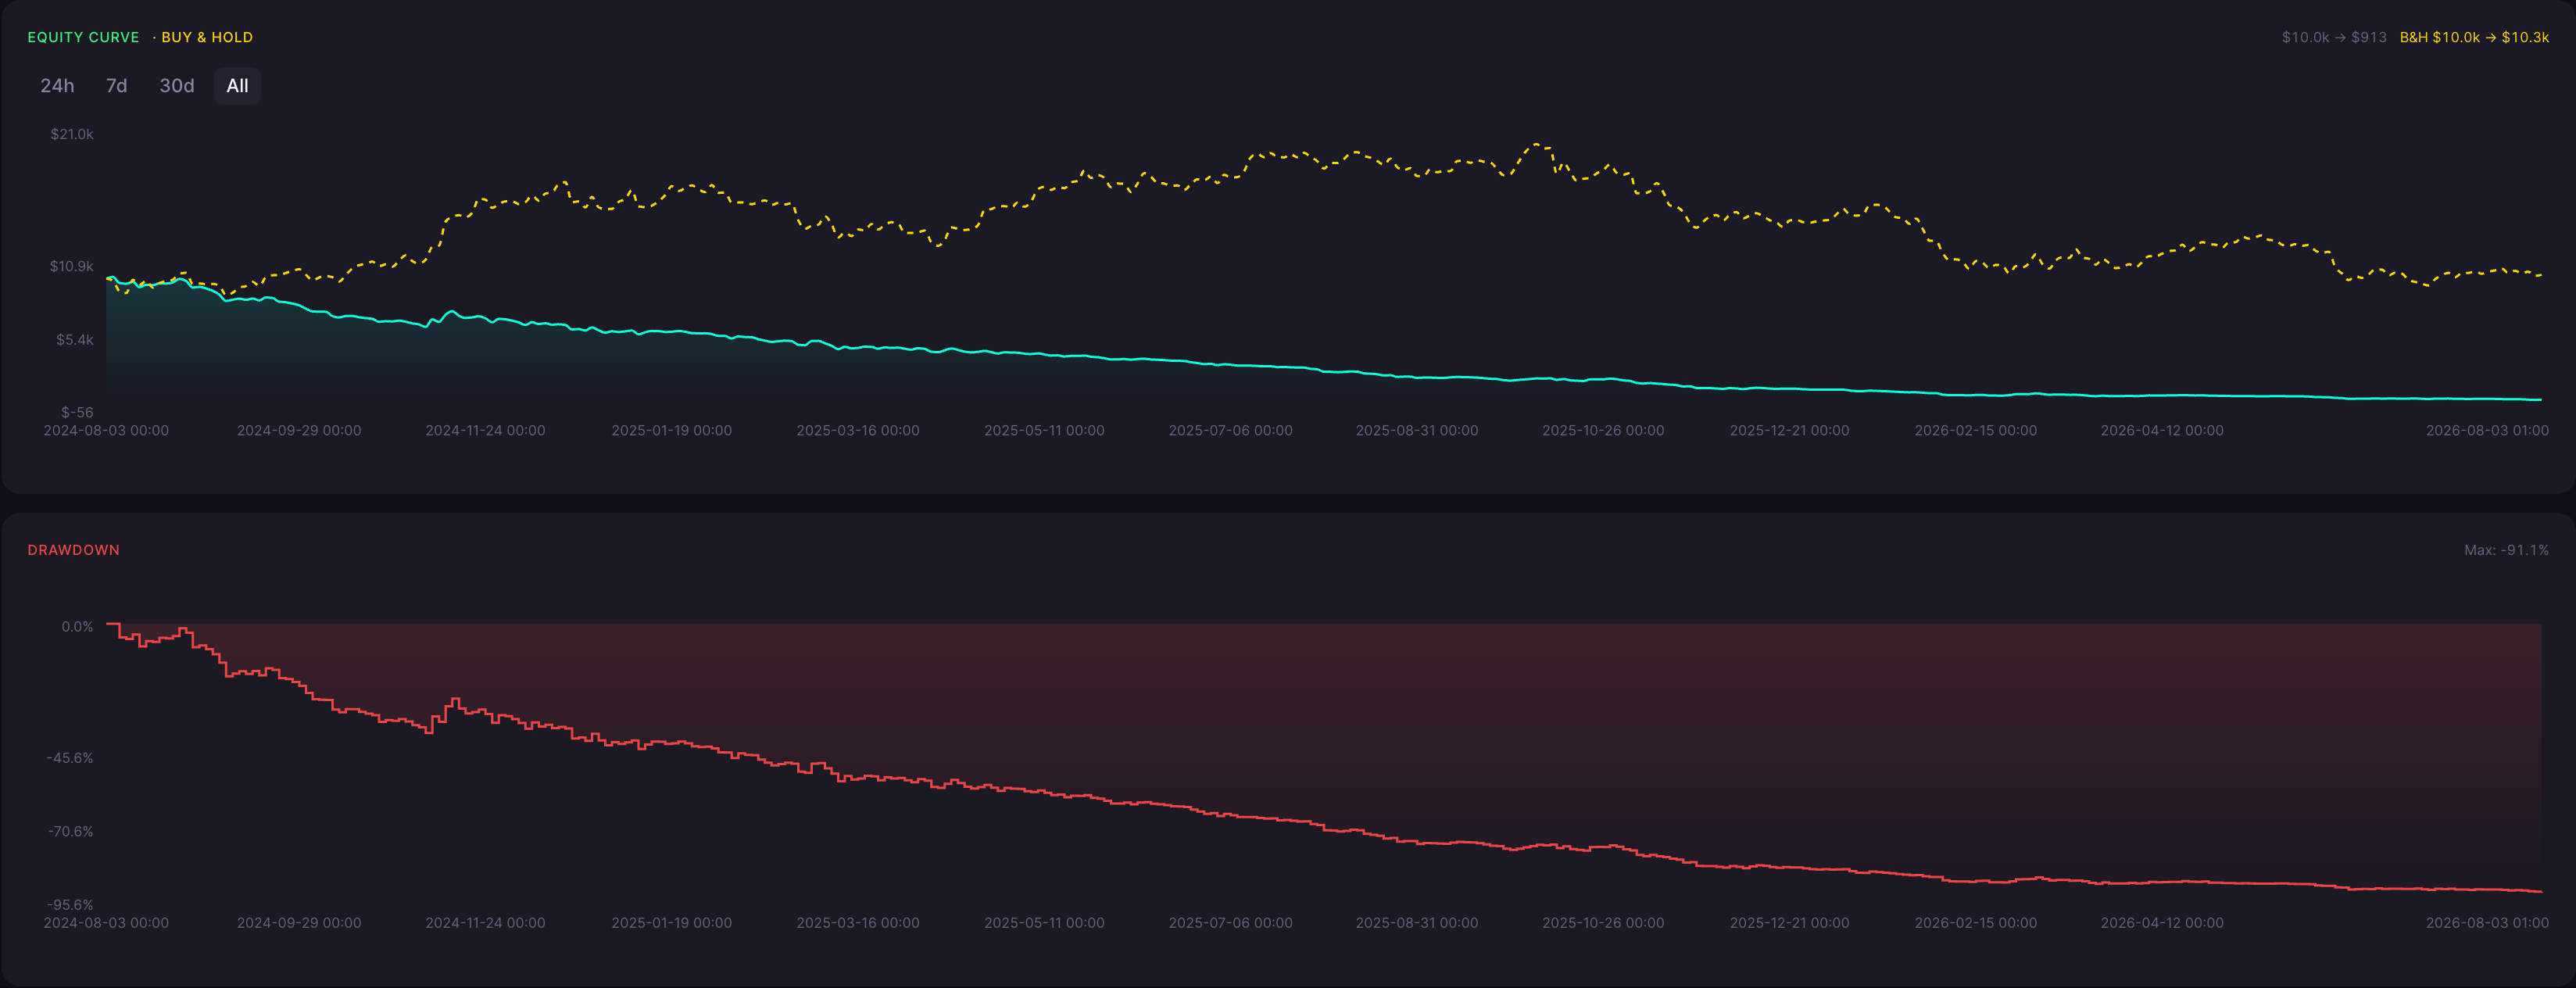The width and height of the screenshot is (2576, 988).
Task: Click 2024-09-29 00:00 on the equity chart axis
Action: click(299, 431)
